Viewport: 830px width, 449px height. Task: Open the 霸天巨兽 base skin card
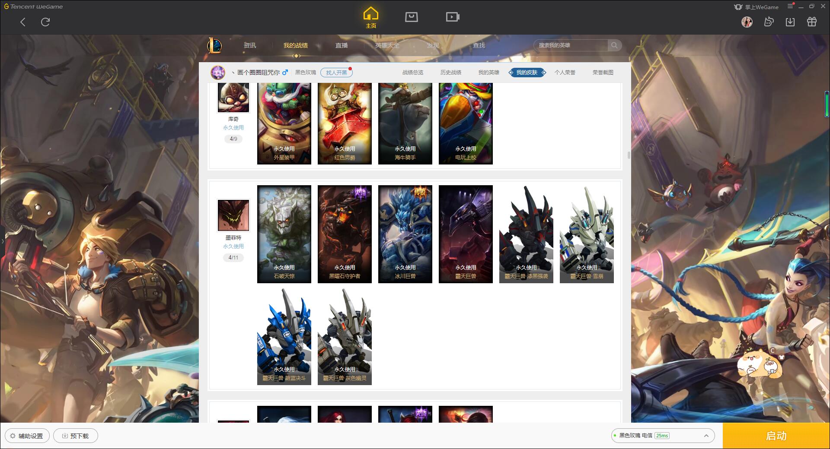[466, 234]
